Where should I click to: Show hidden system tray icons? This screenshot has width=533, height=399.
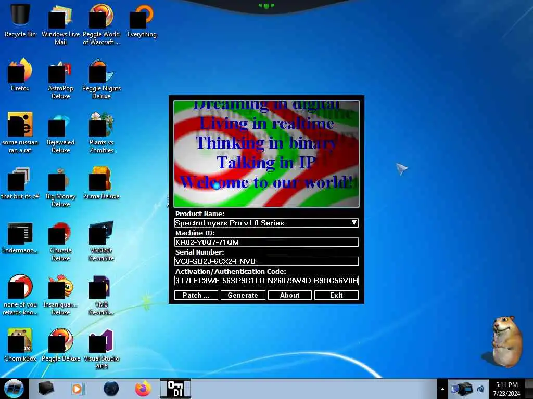[442, 389]
